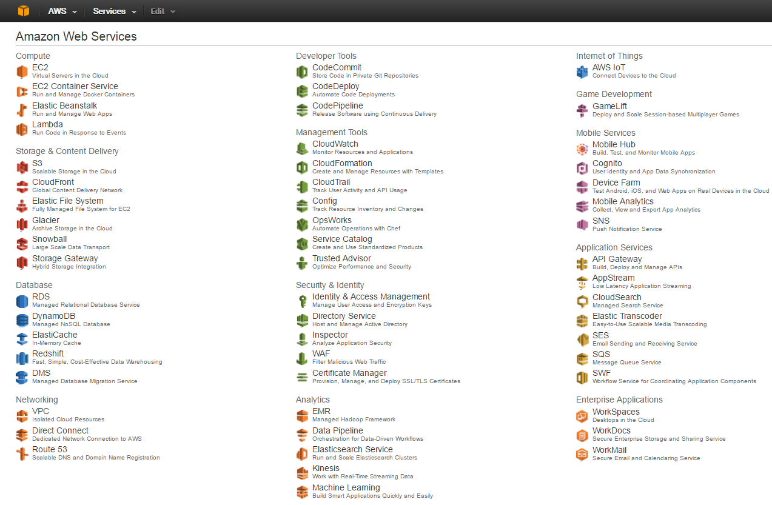The width and height of the screenshot is (772, 505).
Task: Open the Service Catalog link
Action: coord(342,239)
